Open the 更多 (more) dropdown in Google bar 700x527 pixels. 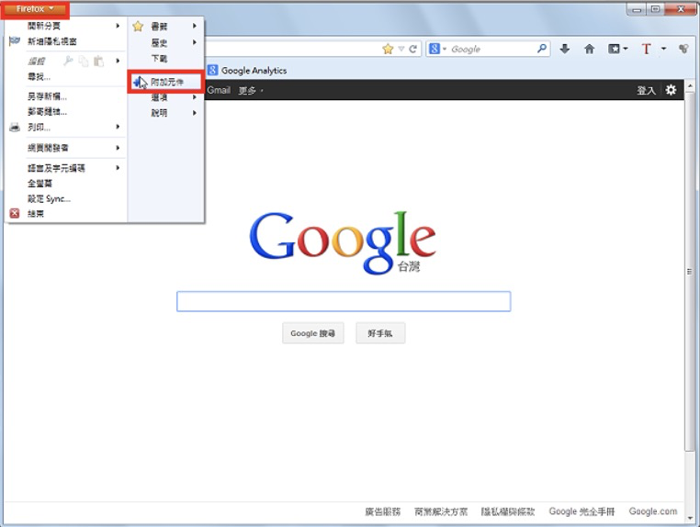coord(251,91)
